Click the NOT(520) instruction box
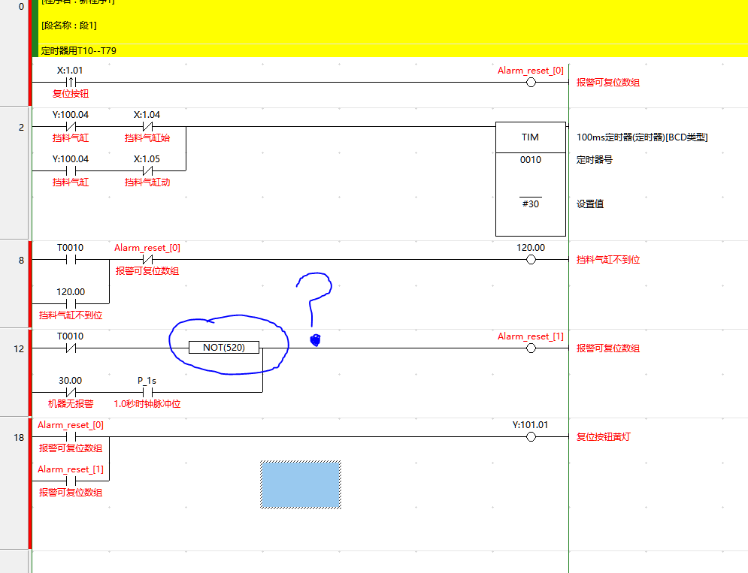The width and height of the screenshot is (748, 573). coord(224,348)
